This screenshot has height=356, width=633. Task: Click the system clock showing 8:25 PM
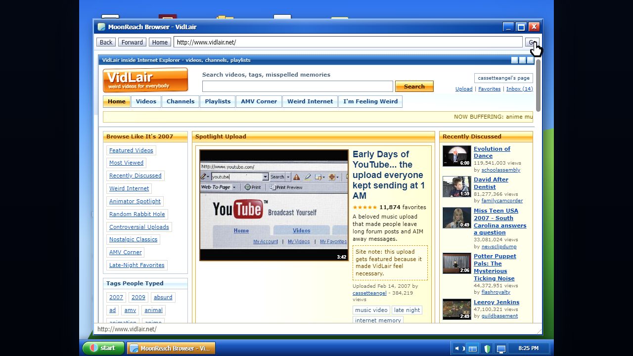pyautogui.click(x=528, y=348)
